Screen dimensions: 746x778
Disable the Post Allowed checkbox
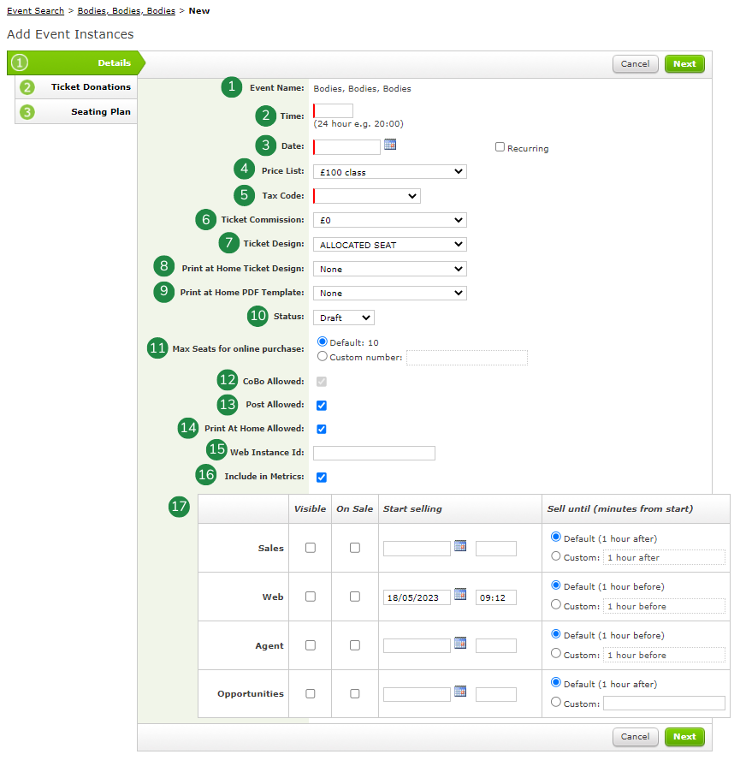[321, 405]
